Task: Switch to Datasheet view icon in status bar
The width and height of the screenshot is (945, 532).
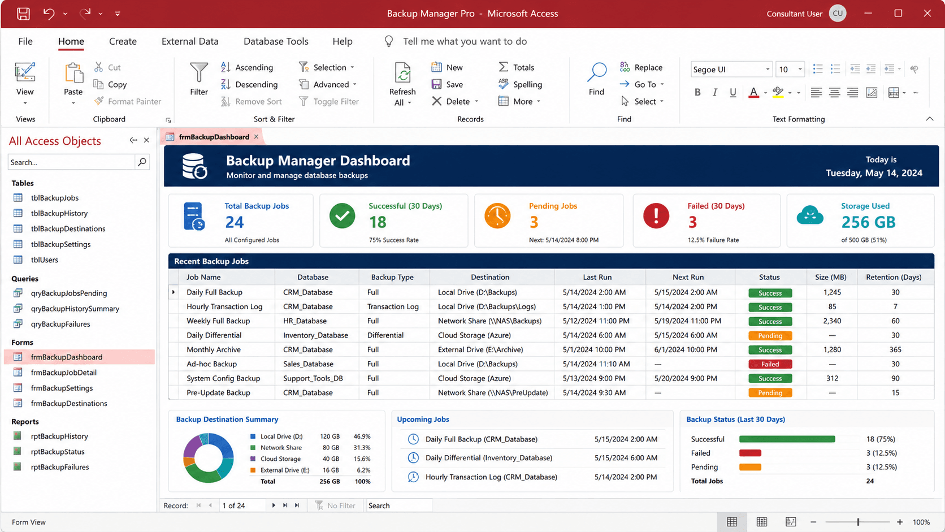Action: click(732, 522)
